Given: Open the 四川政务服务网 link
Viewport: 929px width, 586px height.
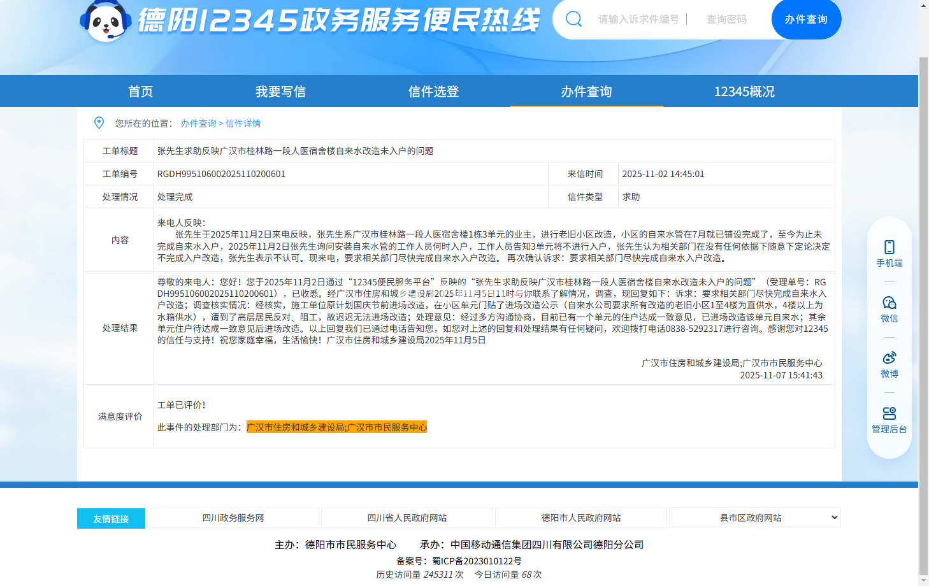Looking at the screenshot, I should 233,518.
